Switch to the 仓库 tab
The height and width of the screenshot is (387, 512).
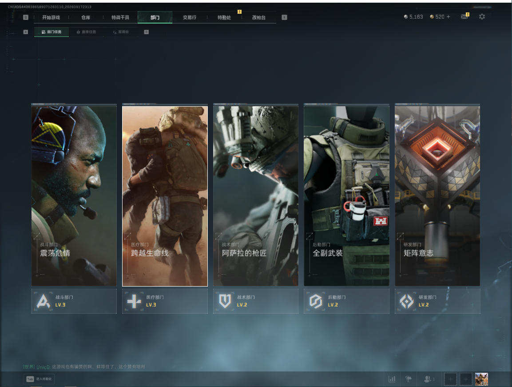[x=86, y=17]
